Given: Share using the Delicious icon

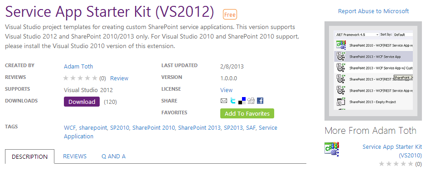Looking at the screenshot, I should 242,101.
